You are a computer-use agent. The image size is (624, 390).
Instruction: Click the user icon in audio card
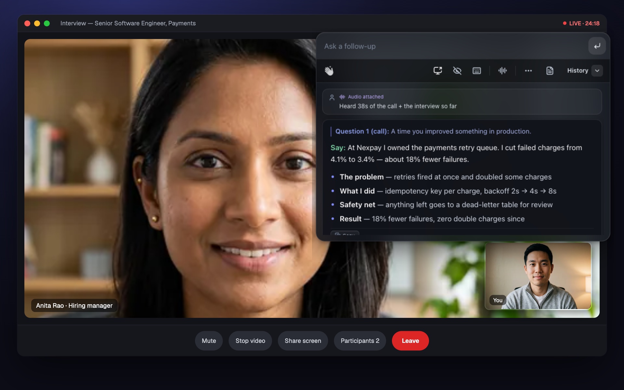pos(332,97)
